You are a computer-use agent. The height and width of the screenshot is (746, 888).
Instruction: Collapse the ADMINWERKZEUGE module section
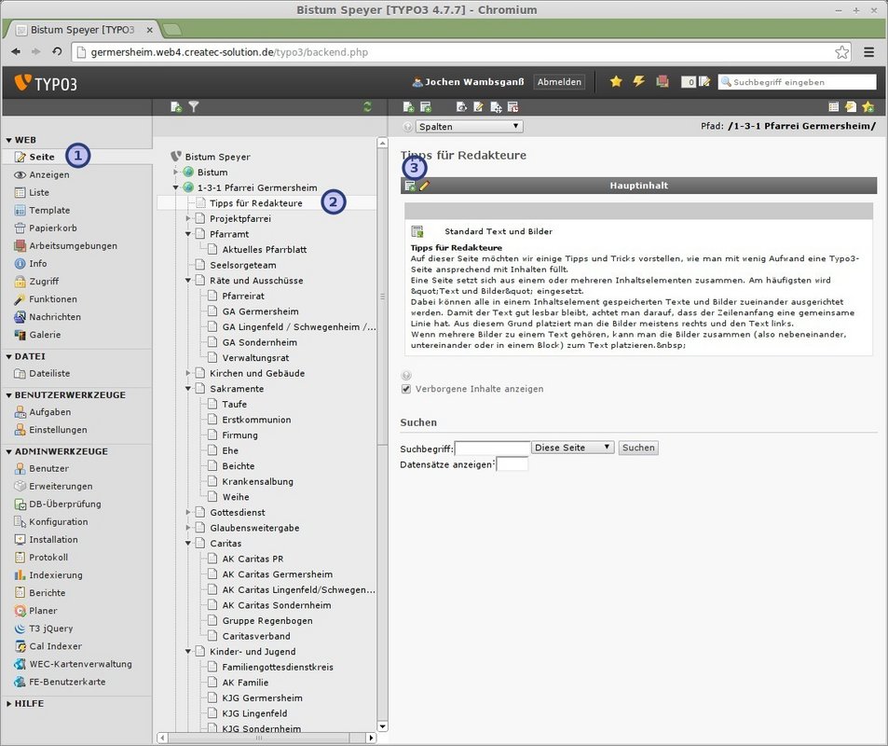pyautogui.click(x=9, y=451)
